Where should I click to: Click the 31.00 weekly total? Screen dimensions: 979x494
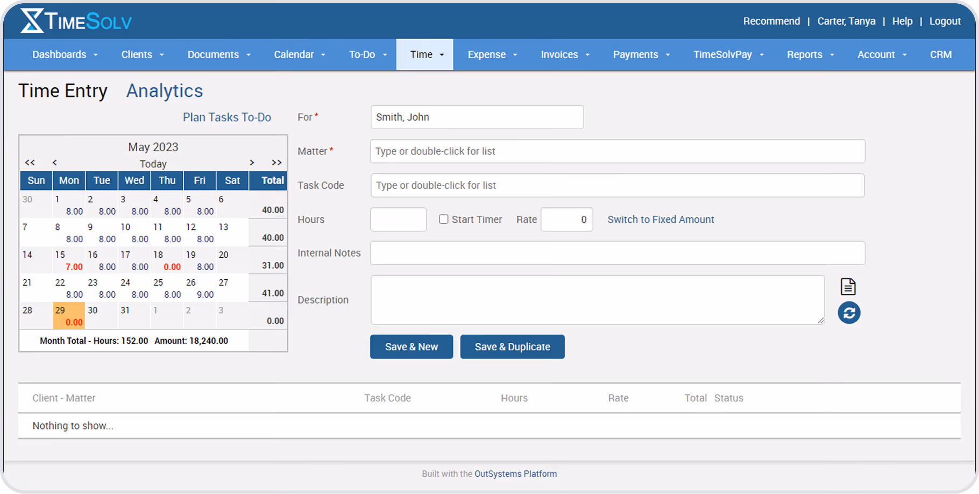[273, 265]
